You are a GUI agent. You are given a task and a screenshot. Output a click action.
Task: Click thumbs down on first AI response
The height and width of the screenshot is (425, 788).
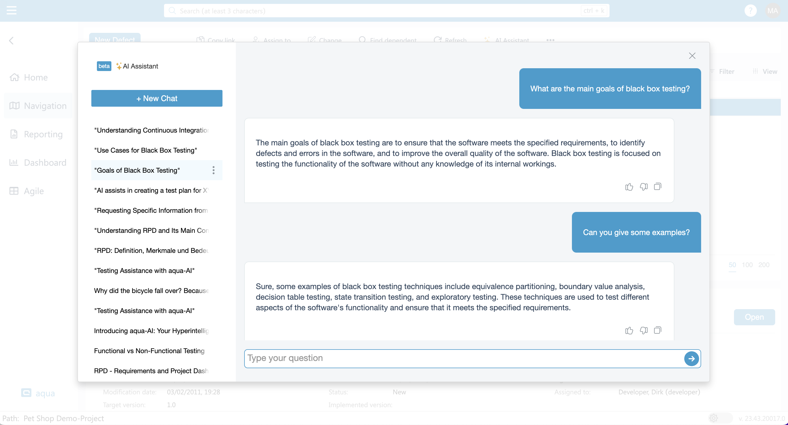coord(643,187)
